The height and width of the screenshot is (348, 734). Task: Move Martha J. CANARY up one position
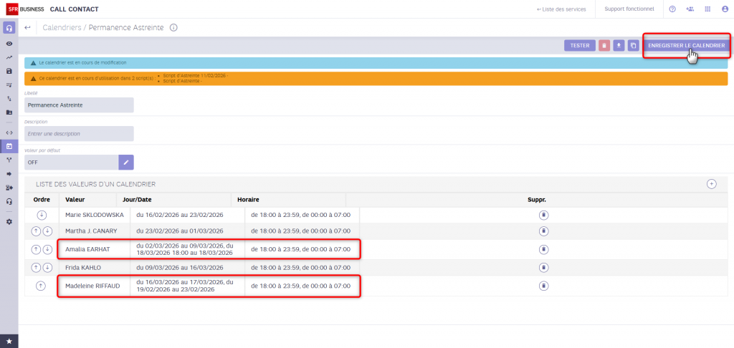tap(36, 231)
